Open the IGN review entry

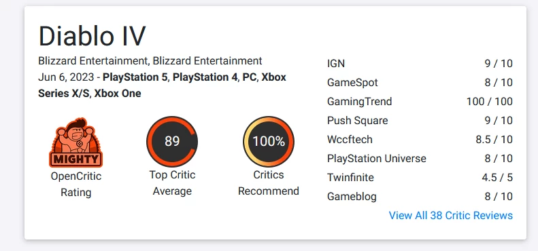[420, 64]
